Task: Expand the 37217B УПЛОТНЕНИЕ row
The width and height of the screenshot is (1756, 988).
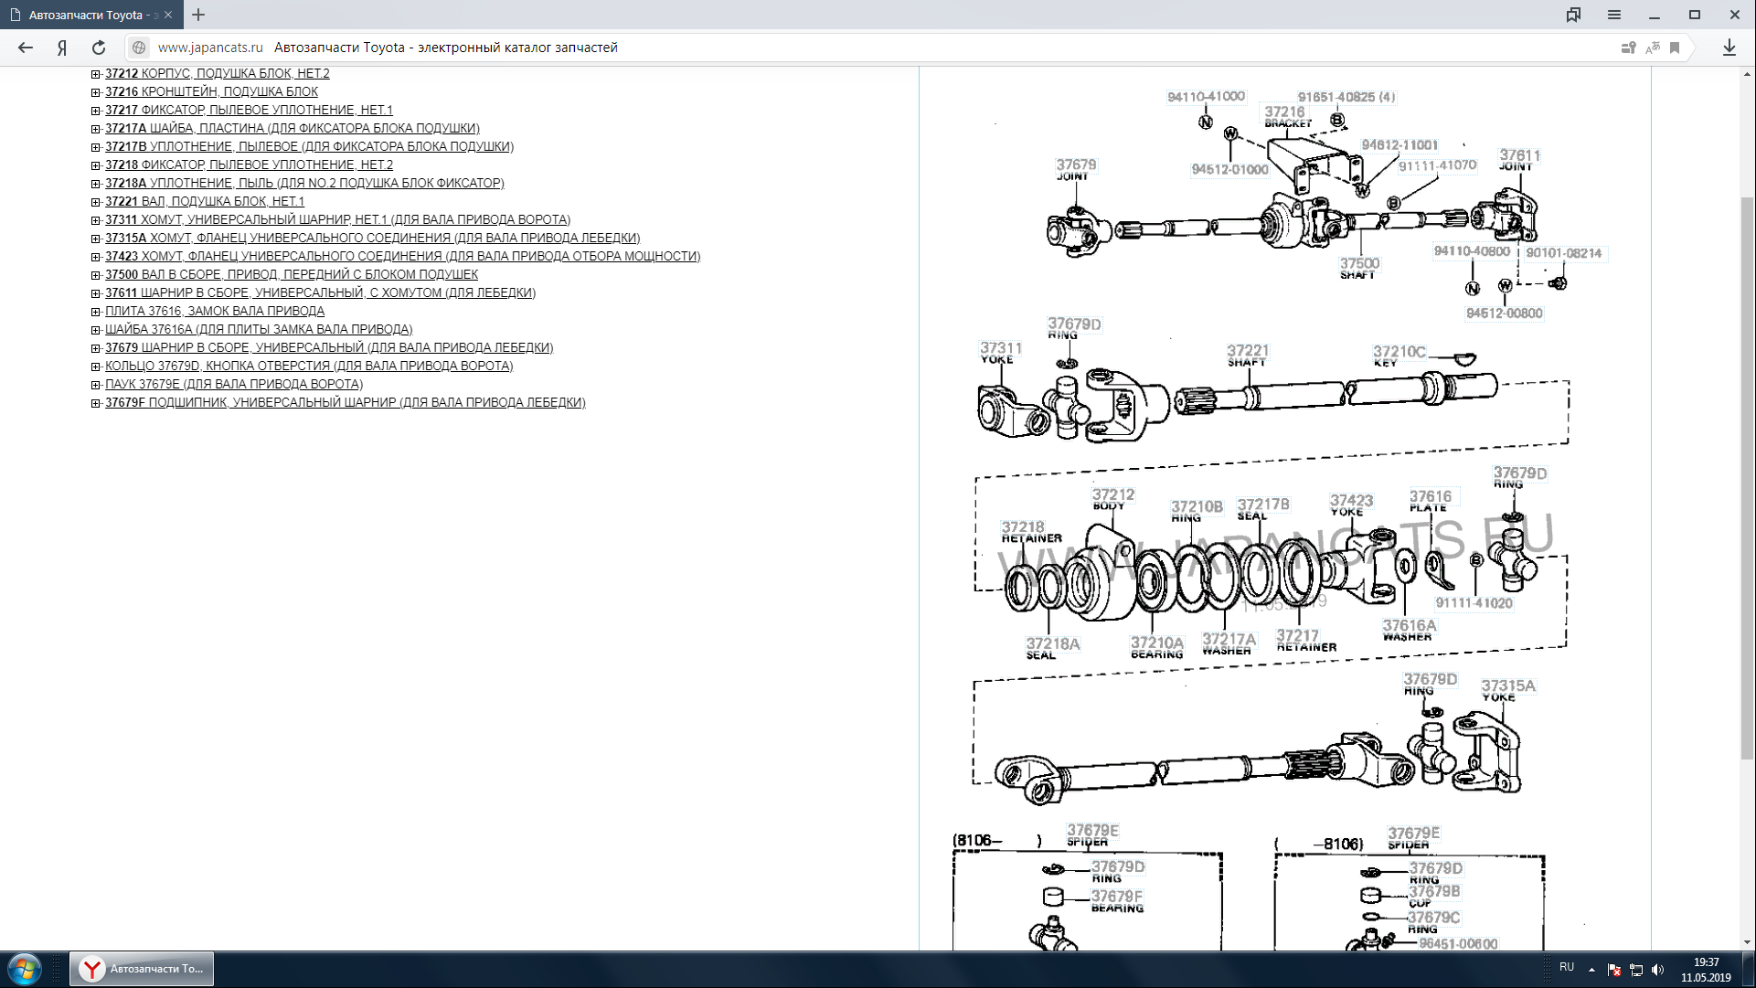Action: 96,147
